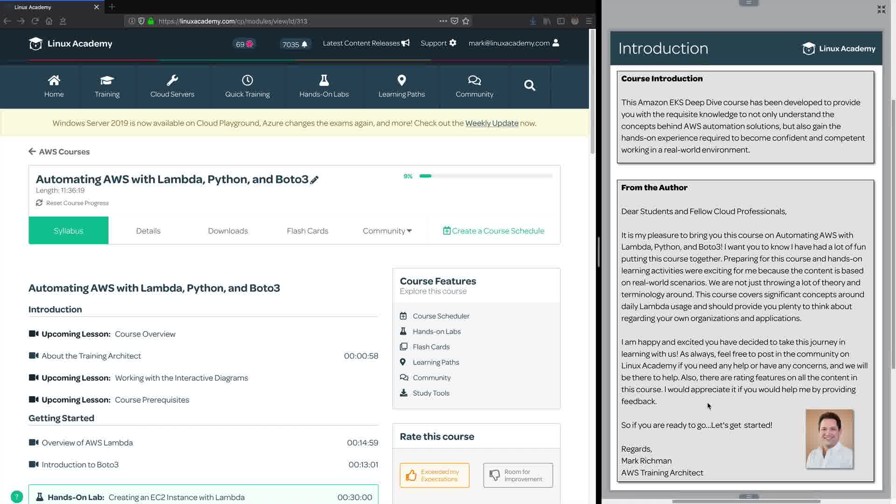Viewport: 896px width, 504px height.
Task: Open the Weekly Update link
Action: point(491,123)
